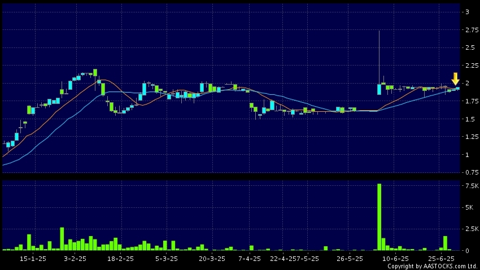Select the '20-3-25' date label

click(x=212, y=259)
